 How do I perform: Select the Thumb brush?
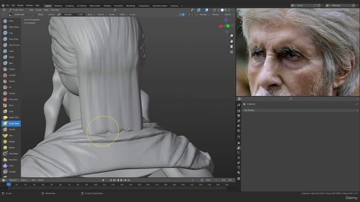(x=11, y=130)
